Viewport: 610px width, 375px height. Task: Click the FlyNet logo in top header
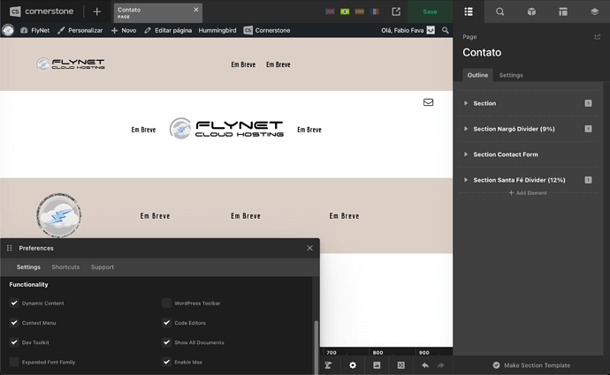[71, 64]
